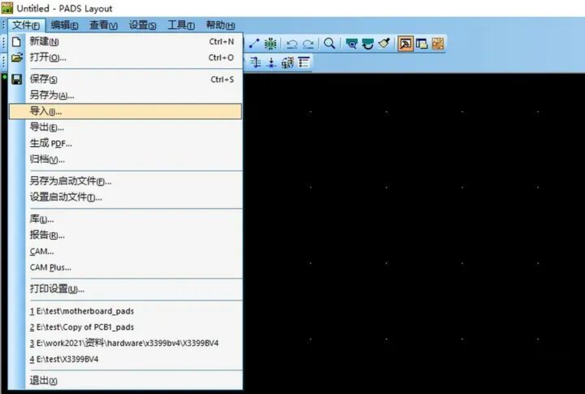Click the orange PADS board icon
Image resolution: width=585 pixels, height=394 pixels.
click(438, 44)
